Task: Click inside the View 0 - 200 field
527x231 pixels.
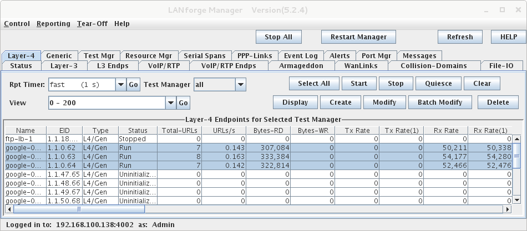Action: [x=107, y=102]
